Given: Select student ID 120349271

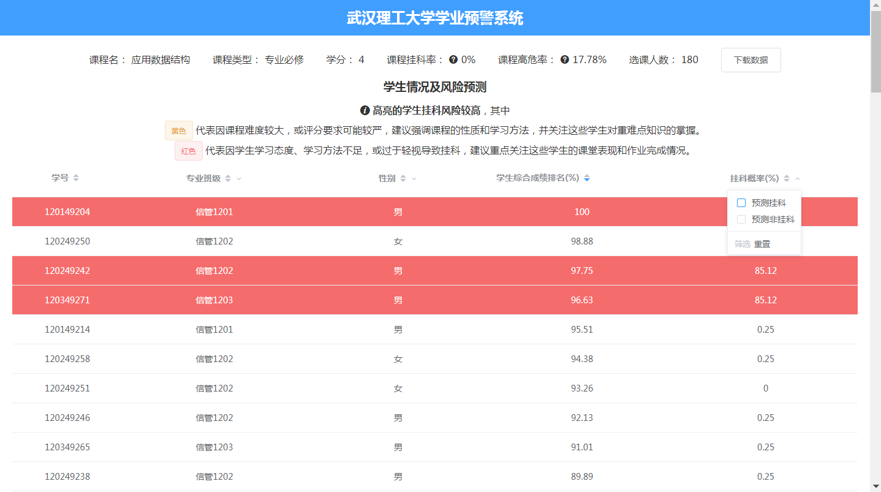Looking at the screenshot, I should click(x=67, y=300).
